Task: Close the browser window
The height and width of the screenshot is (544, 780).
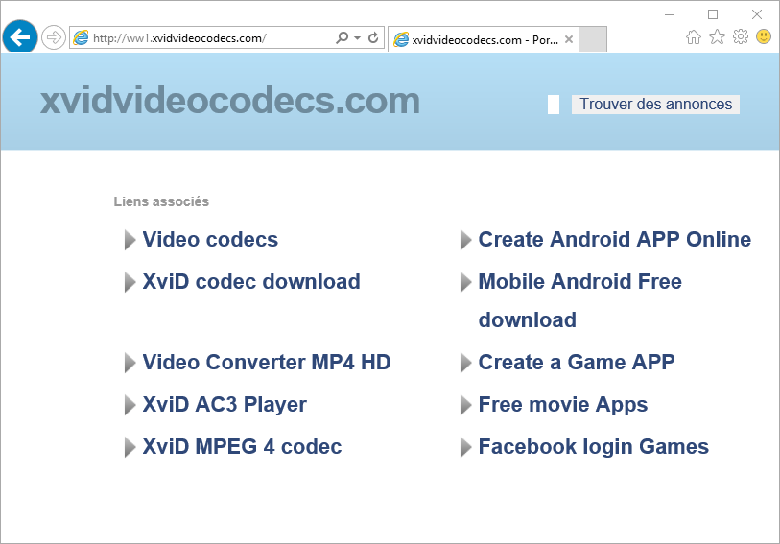Action: click(757, 14)
